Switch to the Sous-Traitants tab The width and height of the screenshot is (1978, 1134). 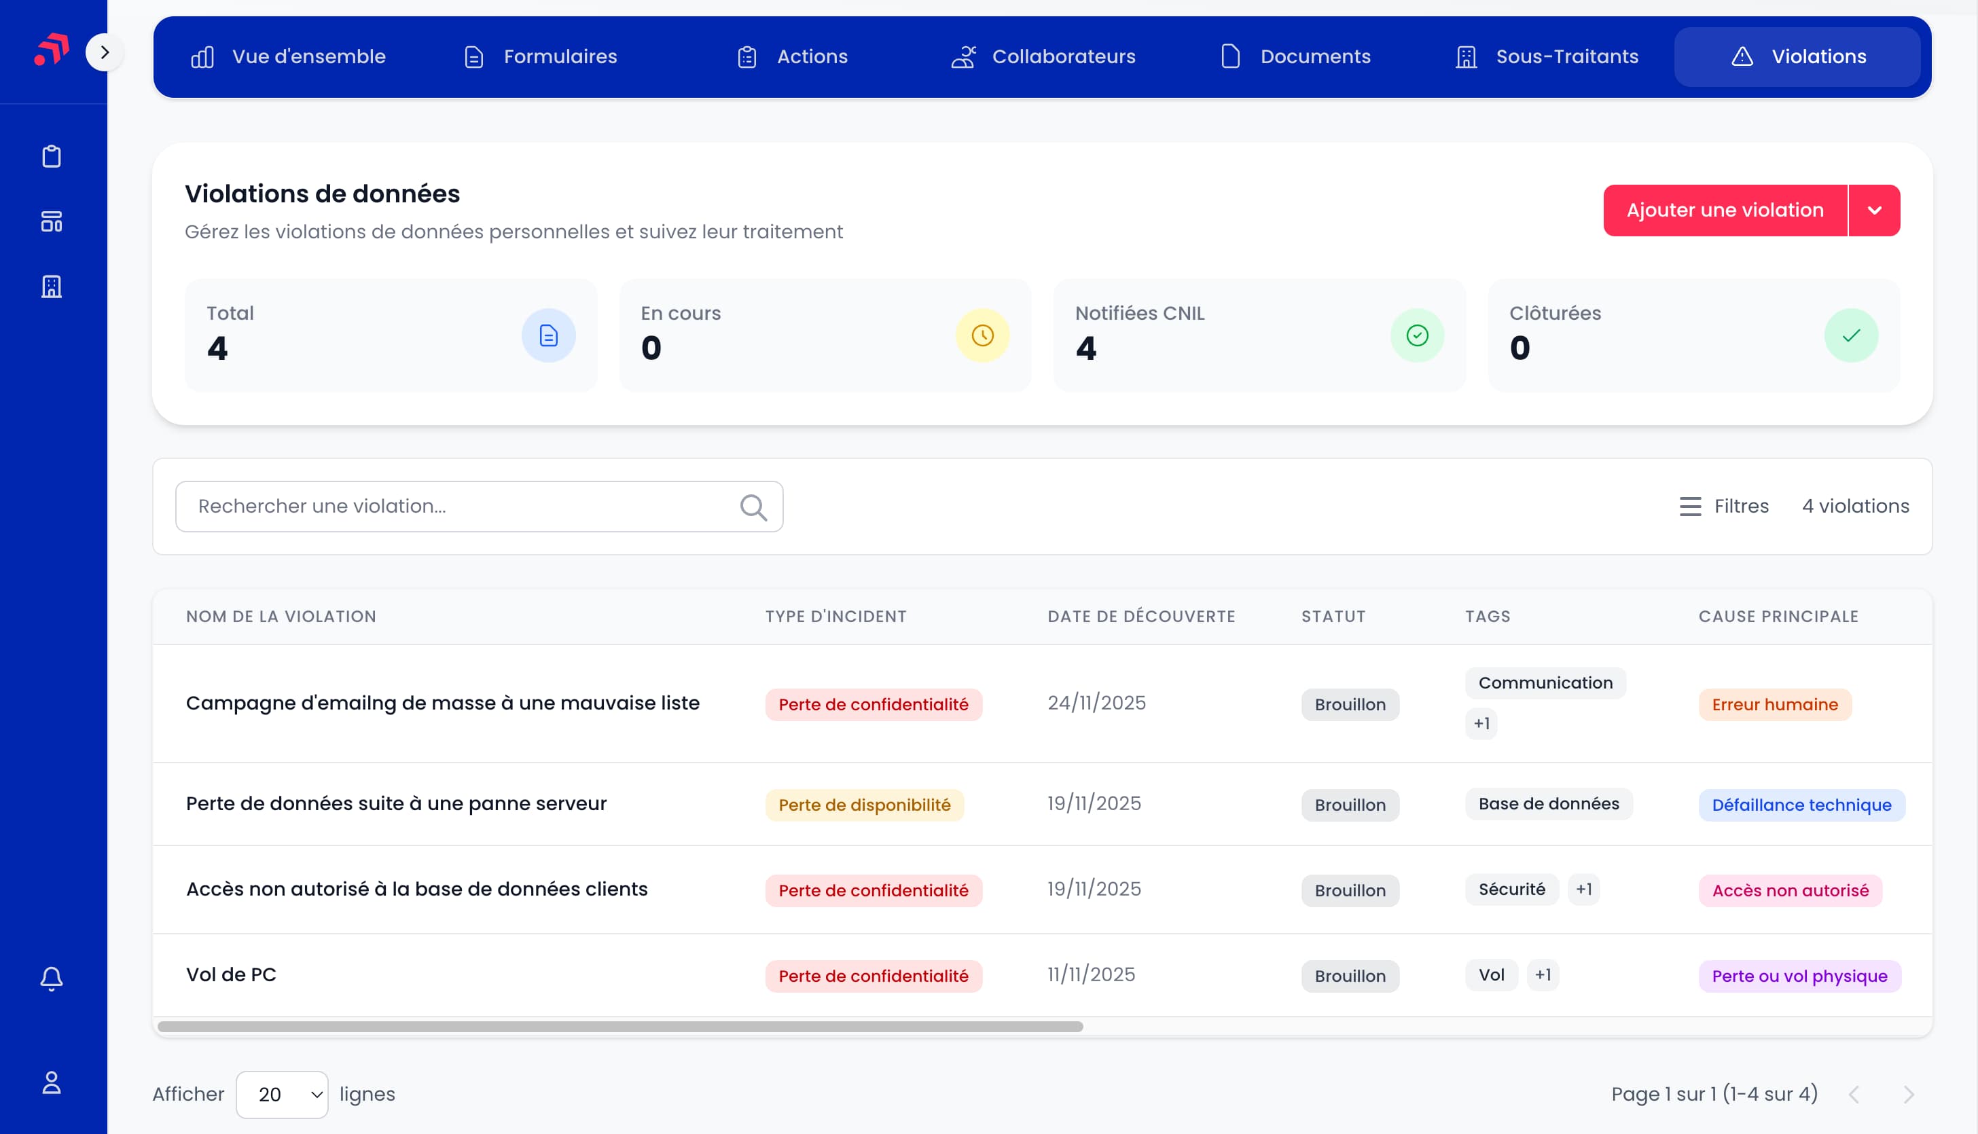1547,57
